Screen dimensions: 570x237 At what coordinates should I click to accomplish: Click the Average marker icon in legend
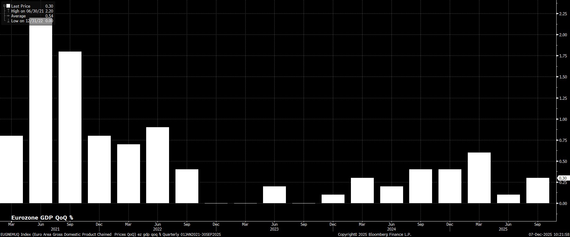(x=8, y=16)
